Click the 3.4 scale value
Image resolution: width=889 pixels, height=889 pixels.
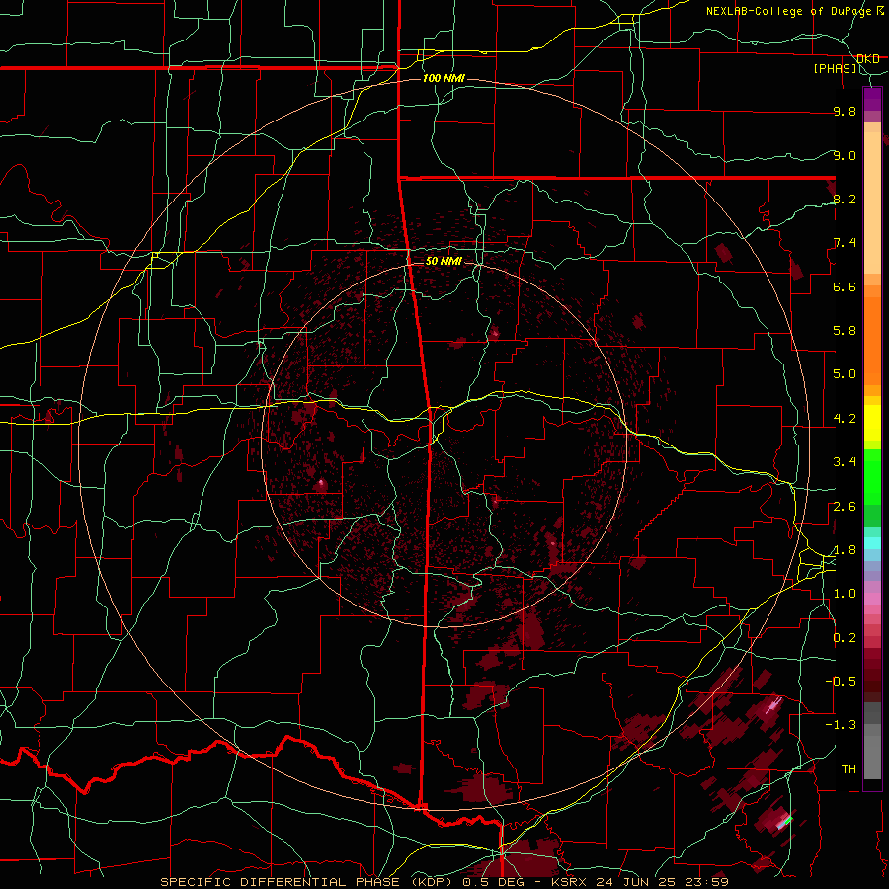(x=845, y=462)
